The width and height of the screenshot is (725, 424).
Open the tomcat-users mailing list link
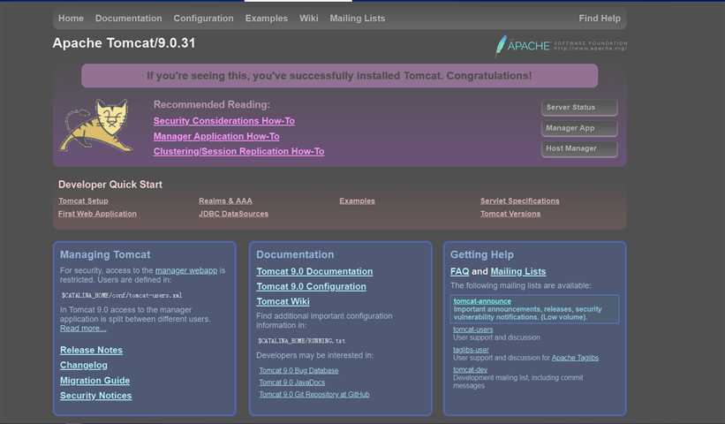tap(473, 329)
